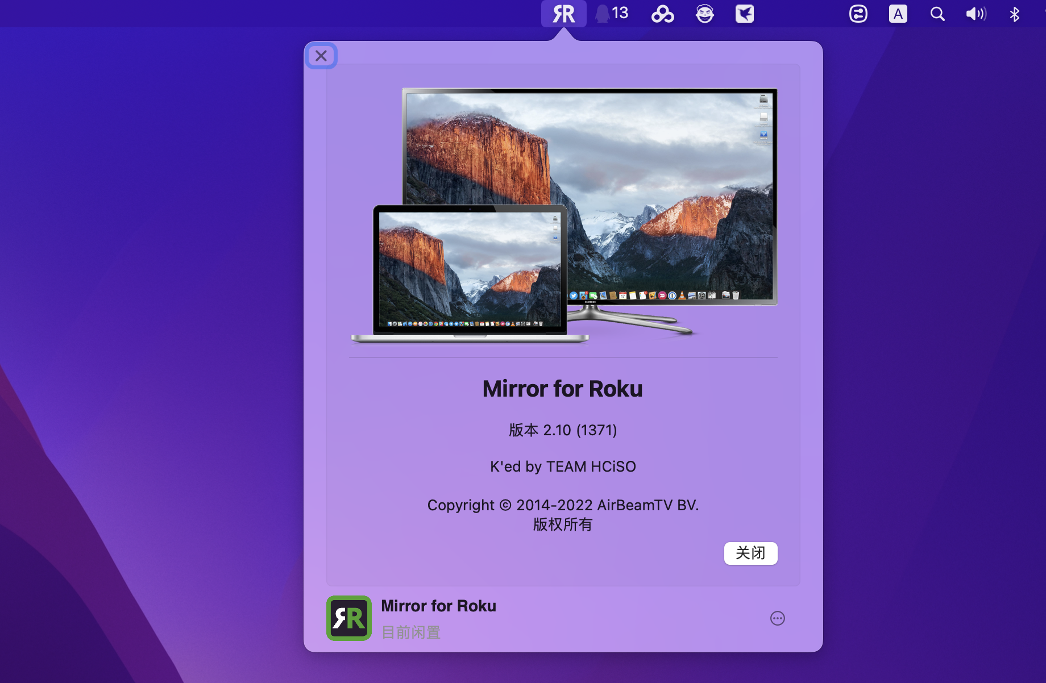Click the Bluetooth status icon
Image resolution: width=1046 pixels, height=683 pixels.
click(1014, 14)
